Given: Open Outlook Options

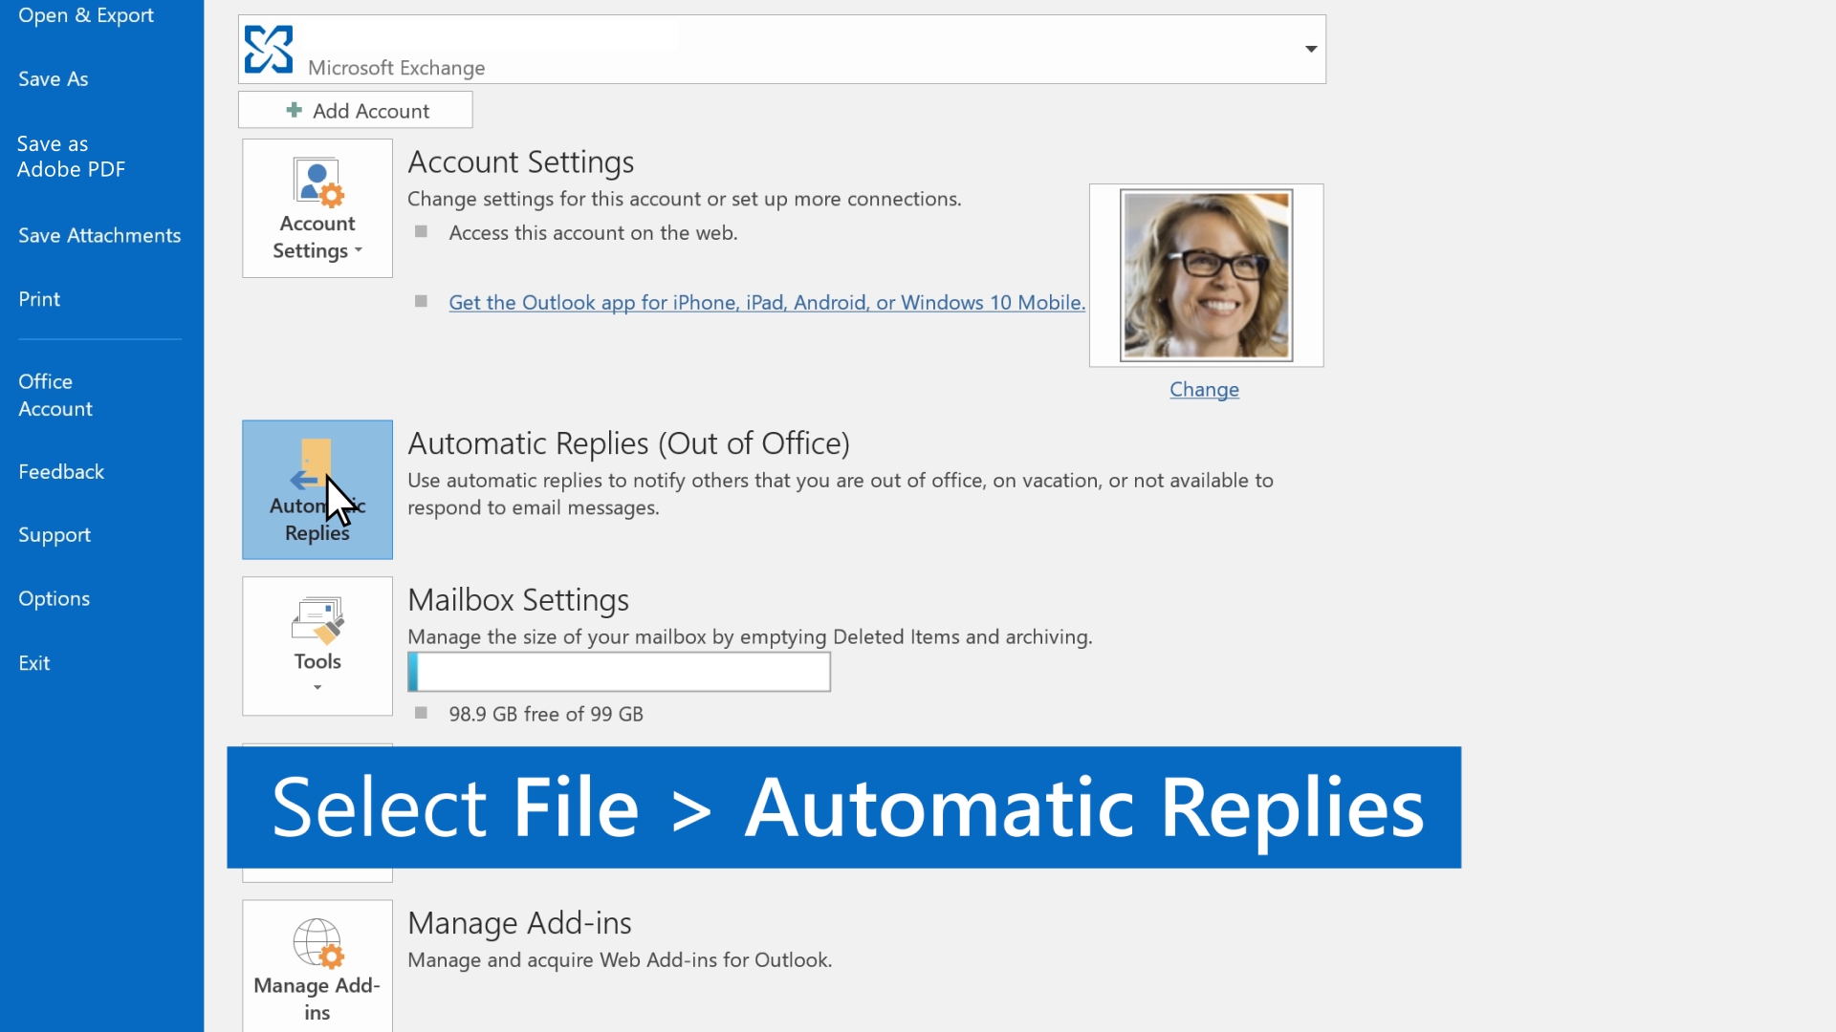Looking at the screenshot, I should coord(55,599).
